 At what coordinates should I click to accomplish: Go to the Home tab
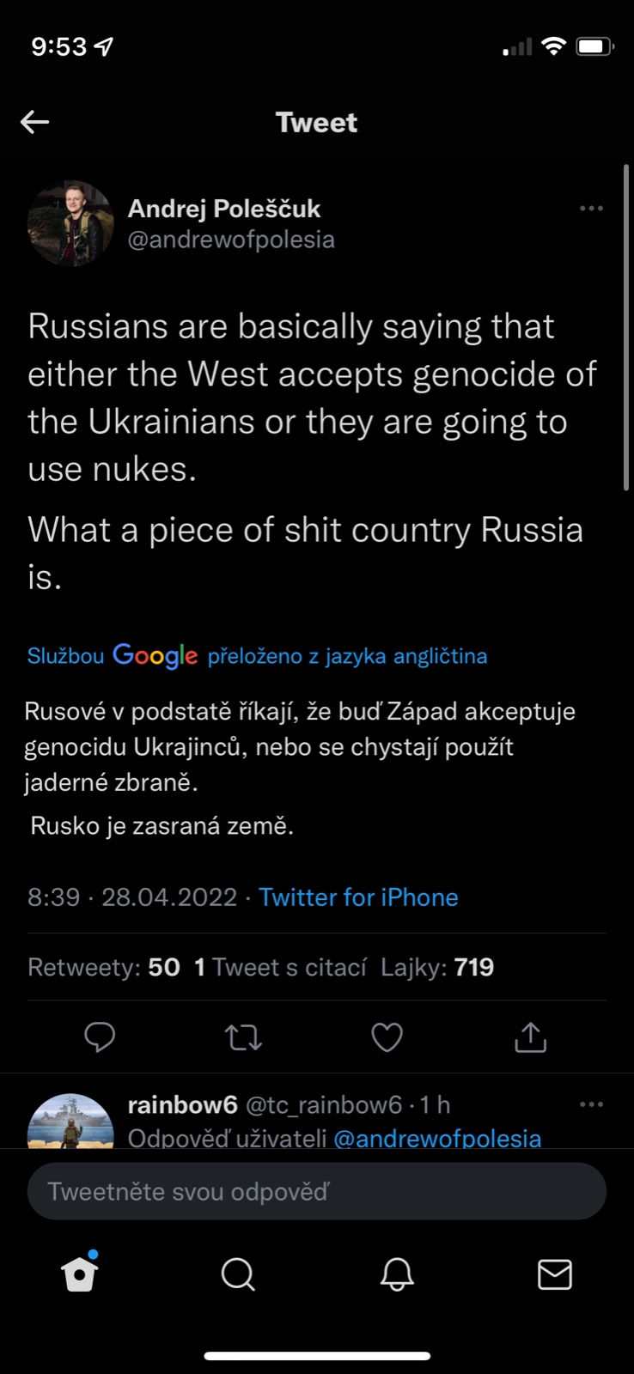pos(80,1274)
